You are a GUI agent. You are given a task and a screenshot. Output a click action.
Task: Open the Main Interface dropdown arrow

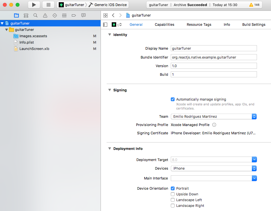(x=254, y=178)
